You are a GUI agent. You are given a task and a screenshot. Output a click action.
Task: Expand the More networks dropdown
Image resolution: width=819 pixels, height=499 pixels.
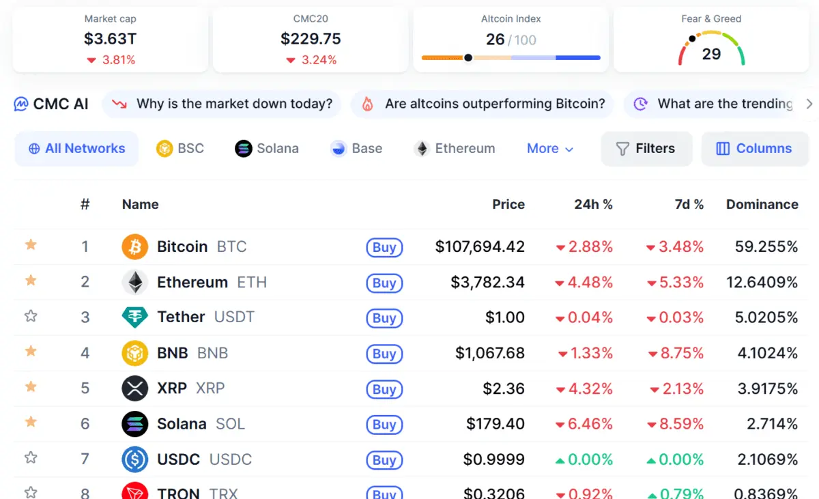(x=550, y=149)
